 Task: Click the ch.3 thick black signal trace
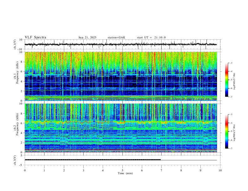tap(93, 160)
